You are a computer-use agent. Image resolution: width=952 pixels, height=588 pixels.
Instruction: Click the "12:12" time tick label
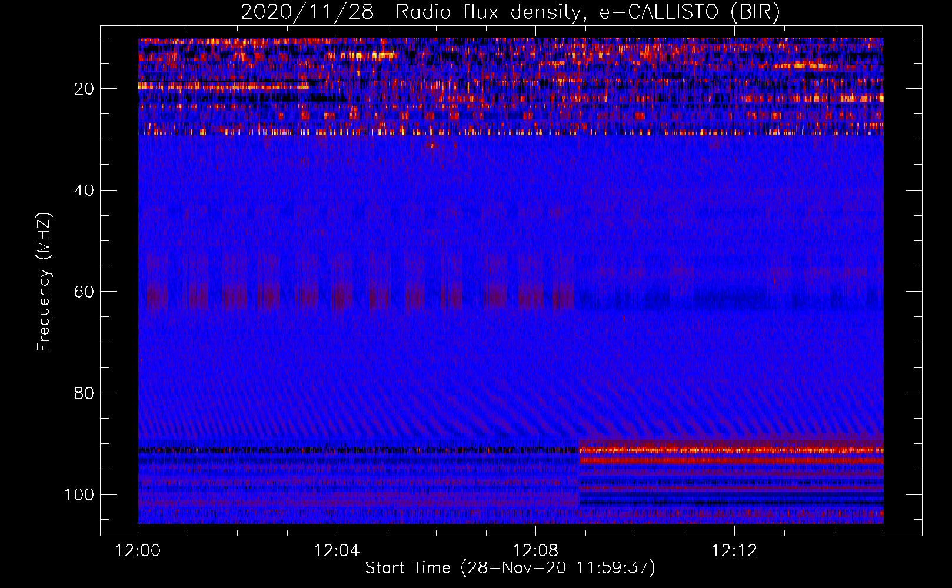coord(734,551)
